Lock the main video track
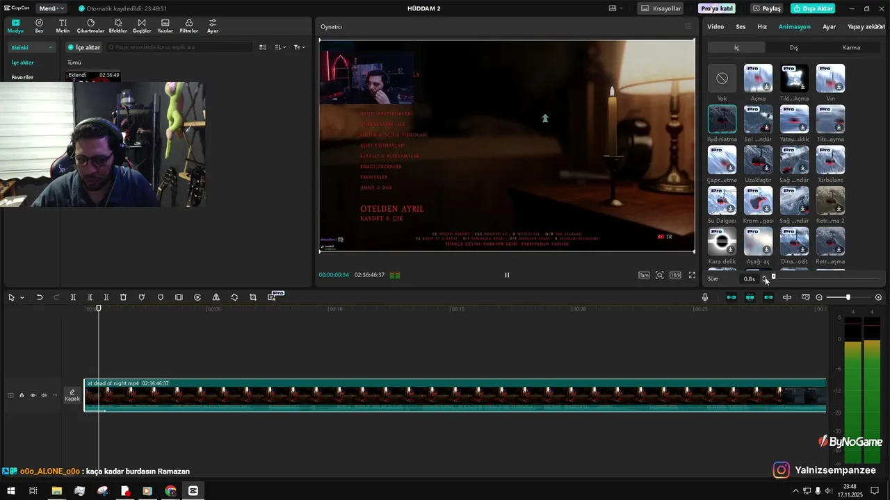 22,395
